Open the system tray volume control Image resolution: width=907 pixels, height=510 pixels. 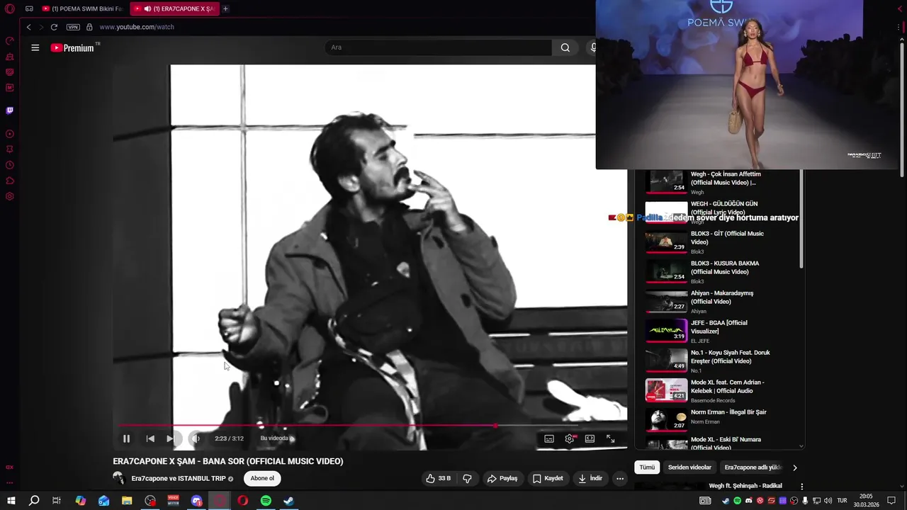(828, 501)
